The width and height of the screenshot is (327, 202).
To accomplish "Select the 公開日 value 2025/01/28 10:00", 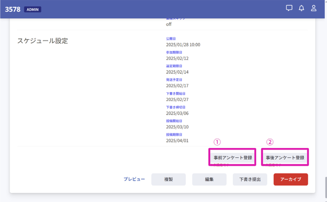I will tap(183, 45).
